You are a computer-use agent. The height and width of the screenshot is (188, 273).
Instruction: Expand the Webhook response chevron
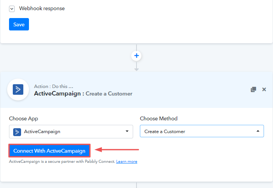[x=12, y=9]
